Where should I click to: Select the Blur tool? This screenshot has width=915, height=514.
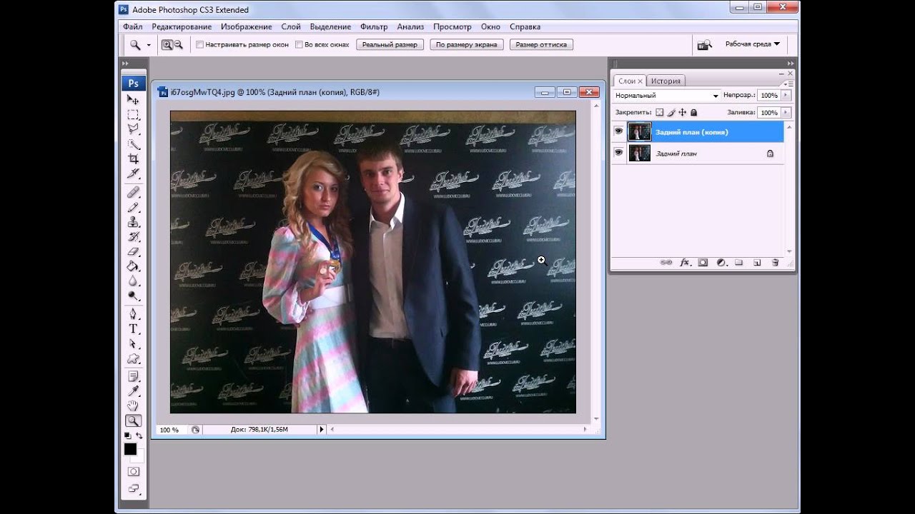pos(134,281)
